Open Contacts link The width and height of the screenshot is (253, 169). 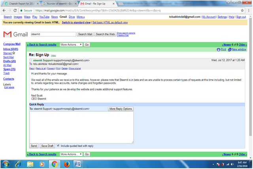point(9,79)
